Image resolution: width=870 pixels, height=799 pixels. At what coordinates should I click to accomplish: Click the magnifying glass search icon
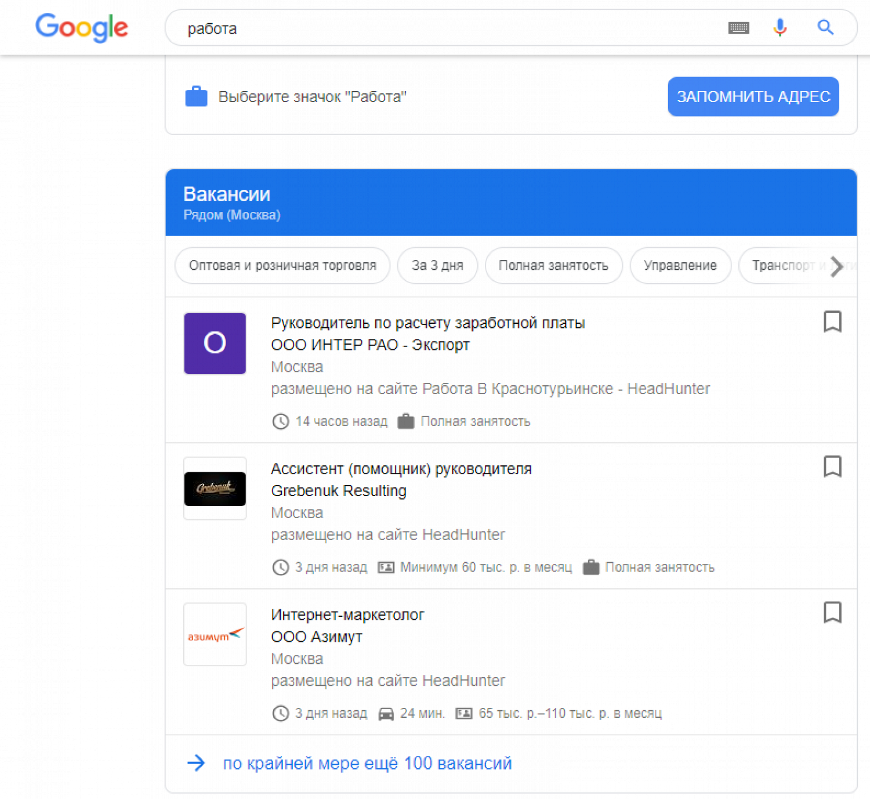pos(825,27)
